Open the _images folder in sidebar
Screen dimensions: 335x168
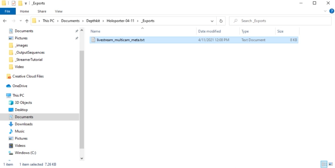click(21, 45)
